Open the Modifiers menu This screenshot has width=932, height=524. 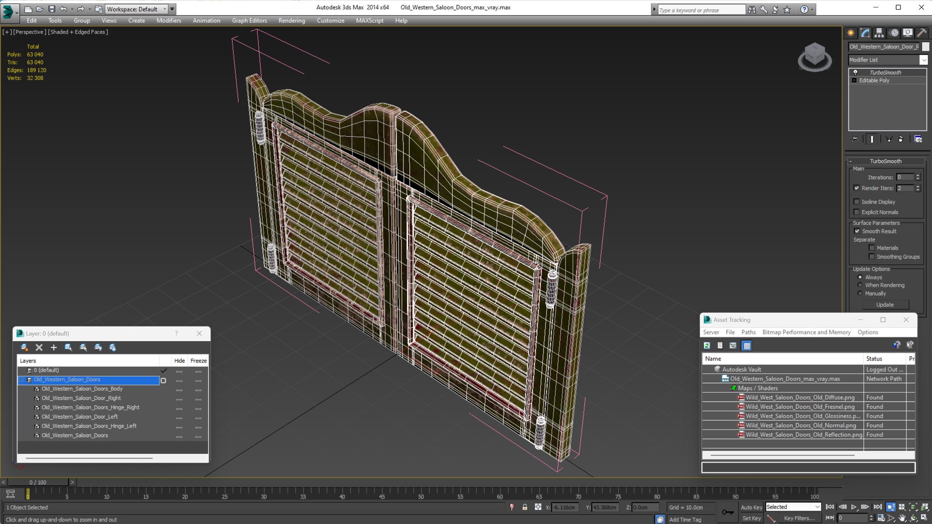point(168,20)
